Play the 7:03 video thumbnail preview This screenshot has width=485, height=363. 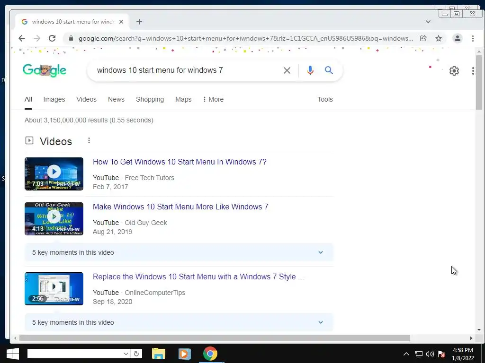coord(54,174)
